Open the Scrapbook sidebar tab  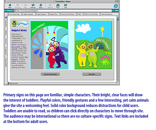pyautogui.click(x=6, y=51)
